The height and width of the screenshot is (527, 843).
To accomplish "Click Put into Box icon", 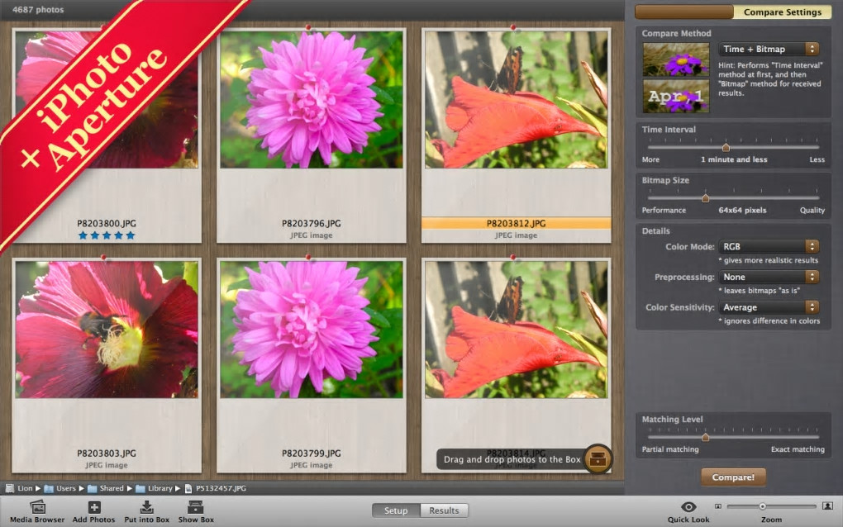I will (147, 506).
